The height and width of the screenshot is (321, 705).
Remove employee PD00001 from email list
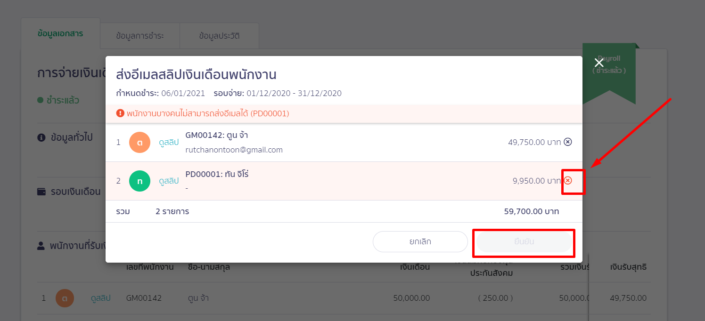568,180
